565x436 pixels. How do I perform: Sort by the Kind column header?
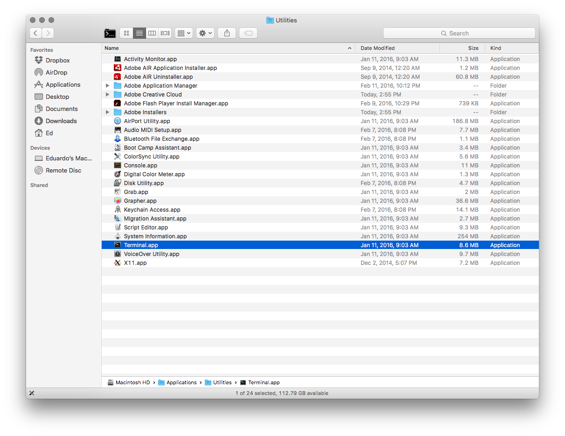[512, 48]
